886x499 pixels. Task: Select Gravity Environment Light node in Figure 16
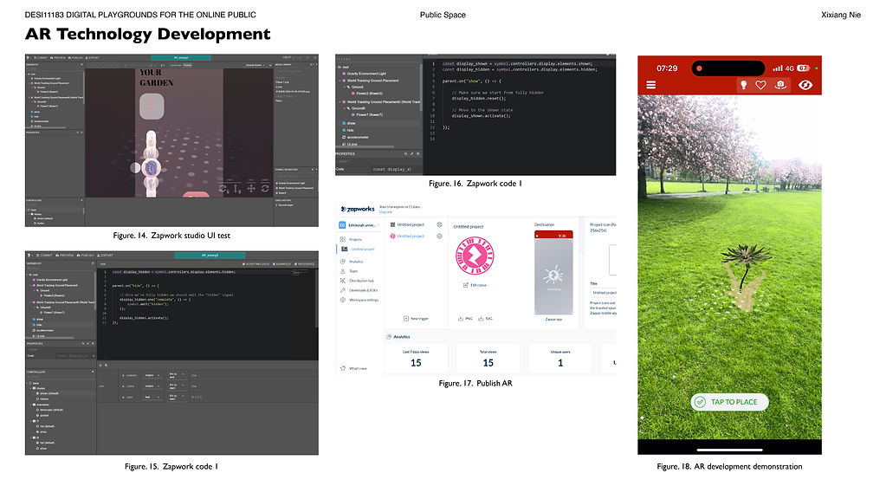[364, 74]
